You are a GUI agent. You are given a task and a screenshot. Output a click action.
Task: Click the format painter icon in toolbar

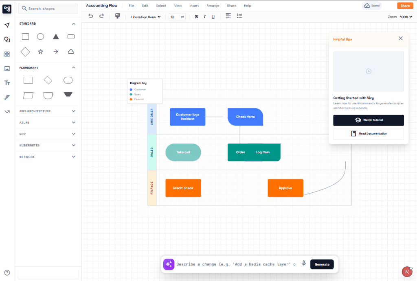pos(117,16)
